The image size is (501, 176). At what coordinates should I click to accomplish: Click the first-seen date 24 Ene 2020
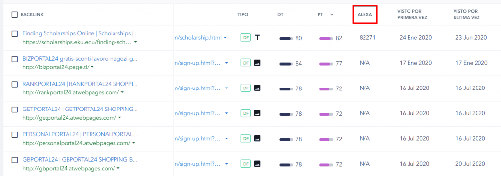415,37
